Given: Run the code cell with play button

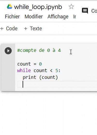Looking at the screenshot, I should click(8, 51).
